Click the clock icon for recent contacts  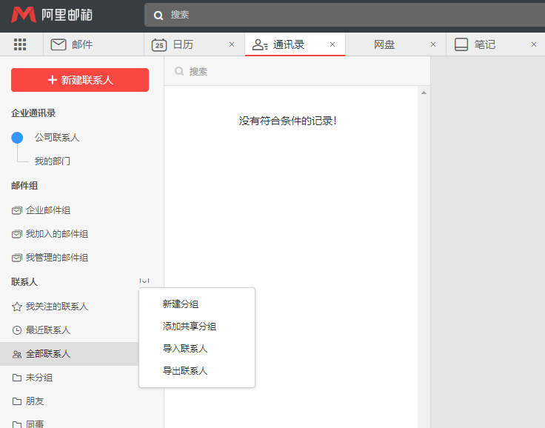pos(17,330)
